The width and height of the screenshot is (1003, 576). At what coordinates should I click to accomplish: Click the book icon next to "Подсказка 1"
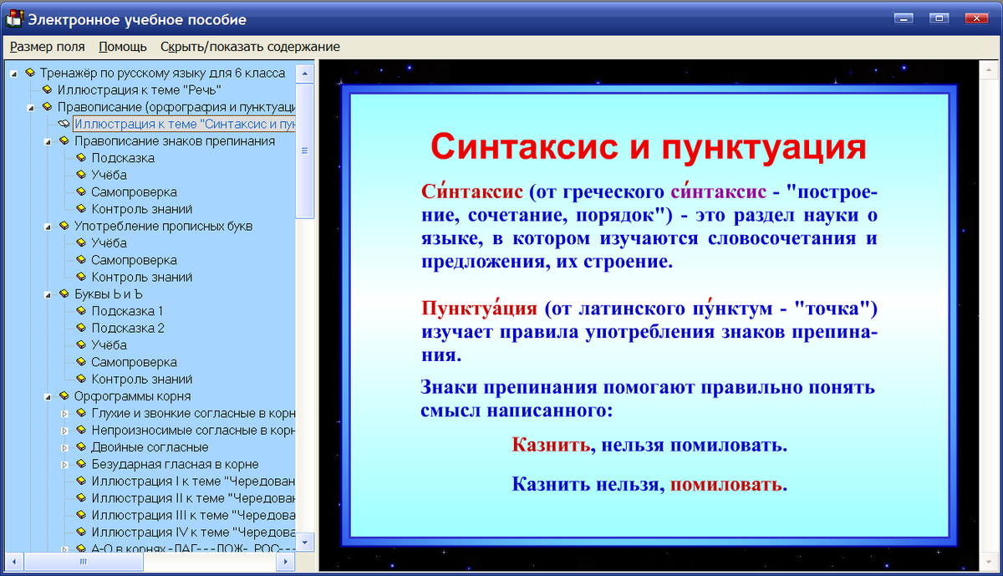[79, 311]
